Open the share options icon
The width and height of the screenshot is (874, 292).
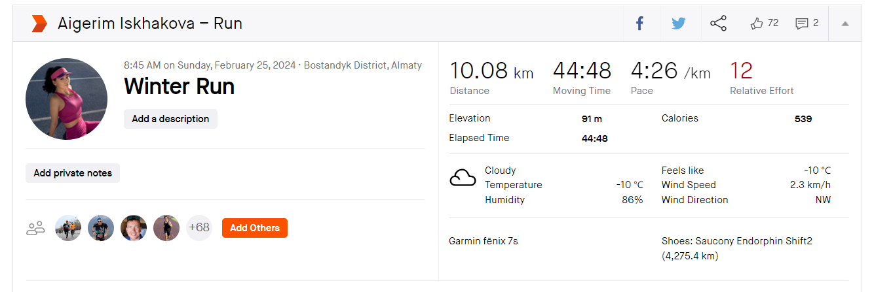[718, 24]
